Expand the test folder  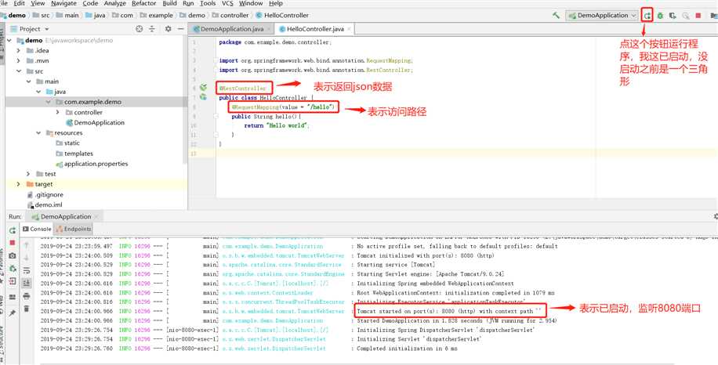(28, 174)
